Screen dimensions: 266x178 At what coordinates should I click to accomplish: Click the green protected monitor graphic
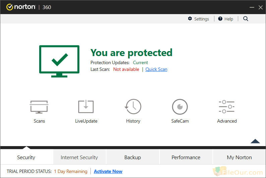point(59,61)
